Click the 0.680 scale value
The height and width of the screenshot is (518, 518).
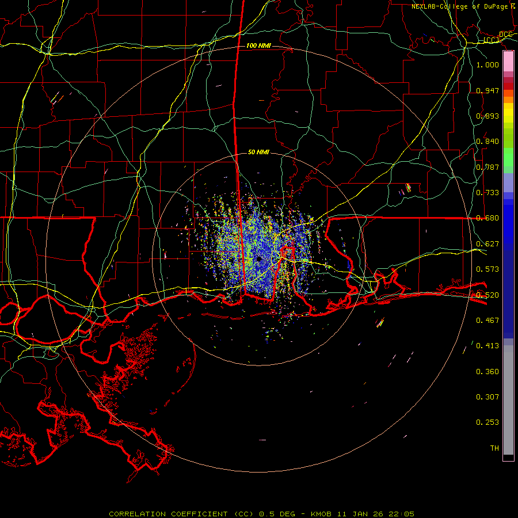coord(487,218)
